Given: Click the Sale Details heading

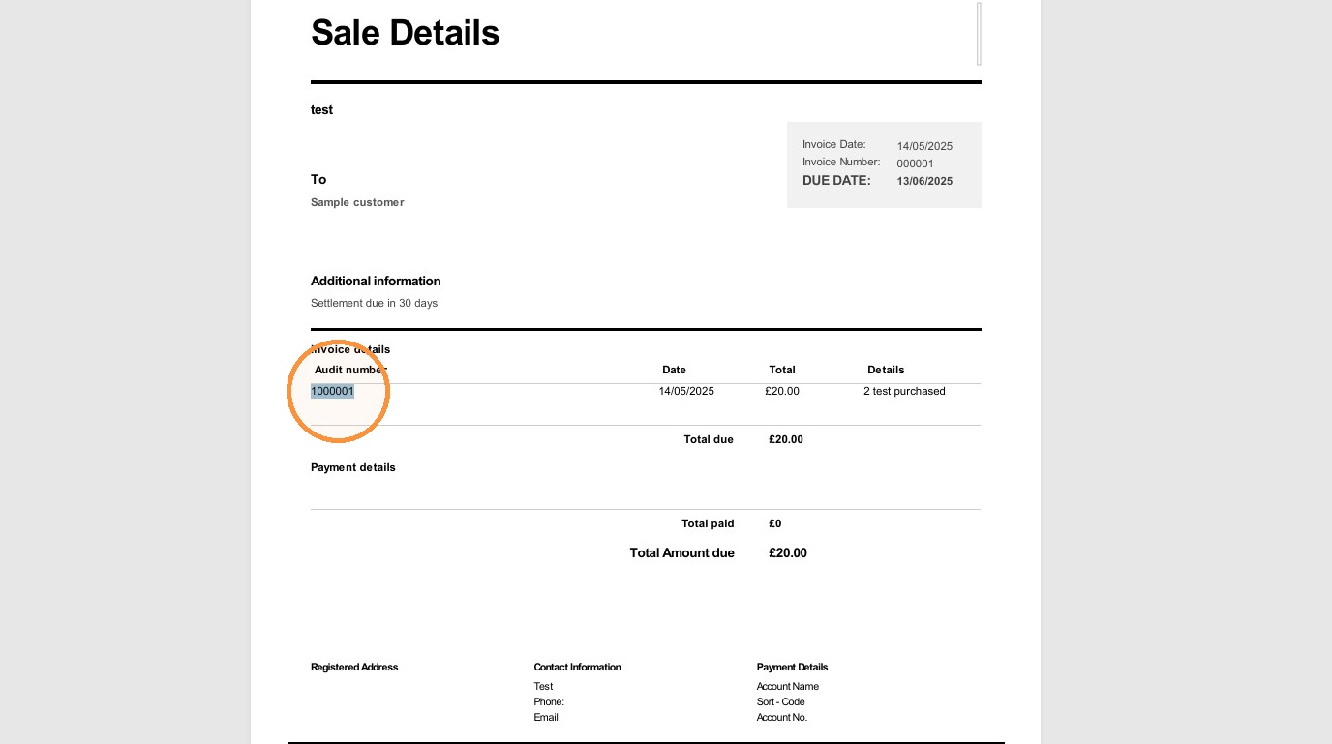Looking at the screenshot, I should [405, 33].
